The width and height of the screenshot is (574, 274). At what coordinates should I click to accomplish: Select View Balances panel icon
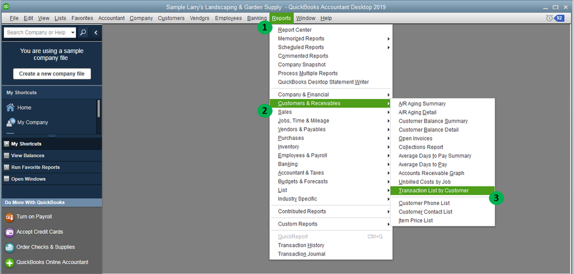pyautogui.click(x=6, y=155)
